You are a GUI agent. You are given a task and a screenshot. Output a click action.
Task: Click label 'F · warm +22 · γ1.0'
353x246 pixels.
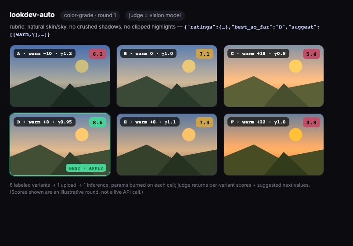coord(258,122)
